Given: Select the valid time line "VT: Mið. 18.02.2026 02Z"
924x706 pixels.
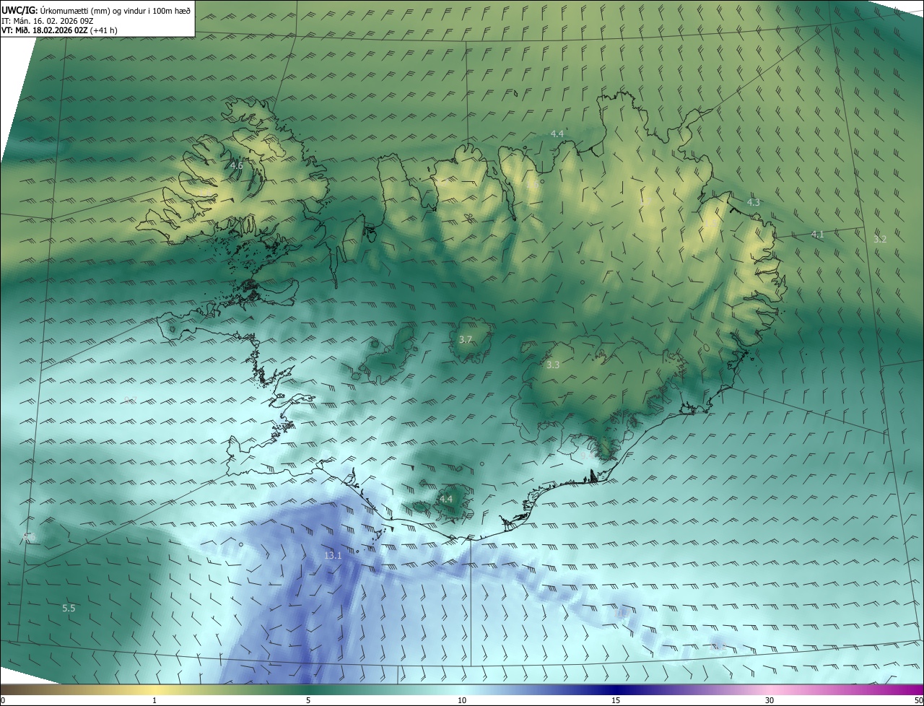Looking at the screenshot, I should click(x=45, y=30).
